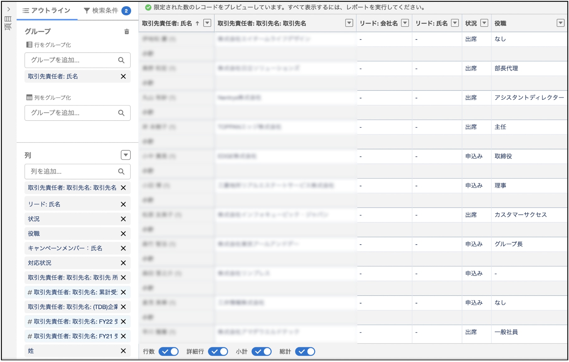Click the trash icon beside グループ heading
The width and height of the screenshot is (569, 362).
coord(127,32)
